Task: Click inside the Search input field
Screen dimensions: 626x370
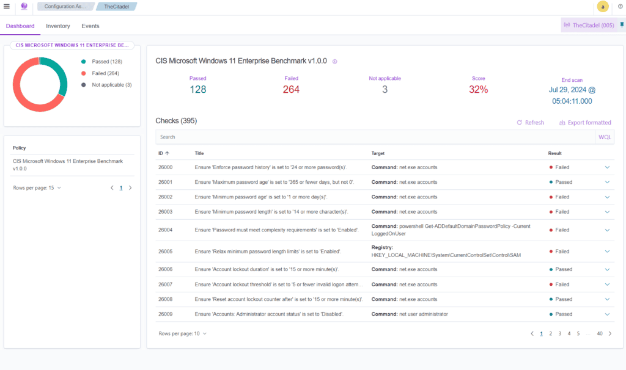Action: [306, 136]
